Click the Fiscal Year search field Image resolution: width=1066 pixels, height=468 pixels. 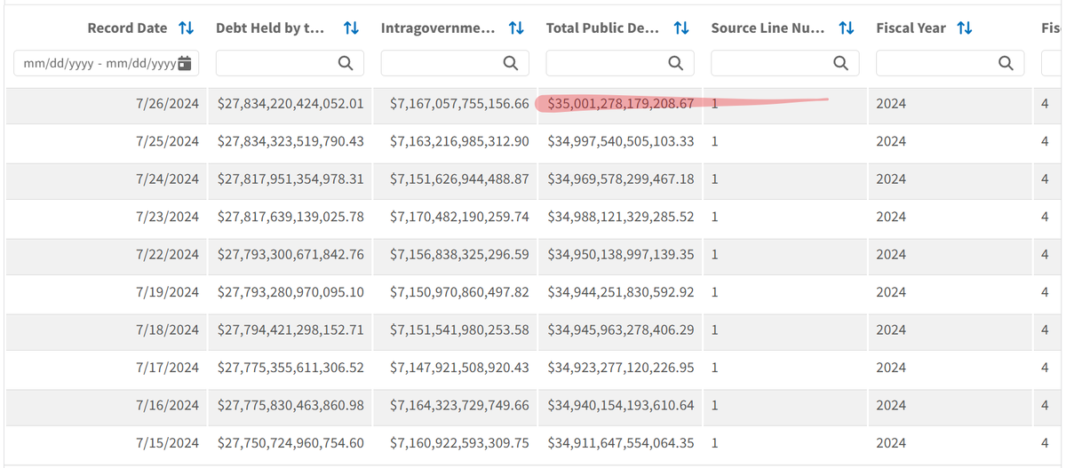pos(951,63)
